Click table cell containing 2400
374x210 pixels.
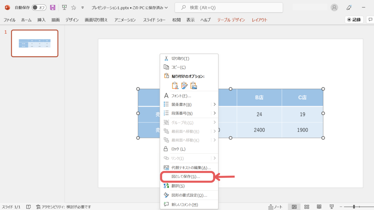(x=259, y=130)
